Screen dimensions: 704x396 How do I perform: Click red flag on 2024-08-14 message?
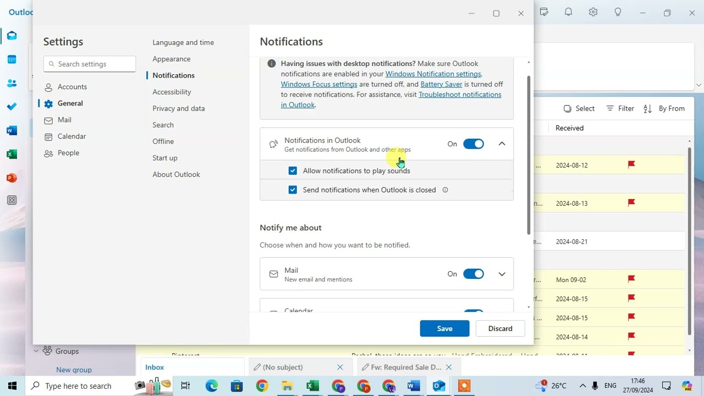pos(631,337)
